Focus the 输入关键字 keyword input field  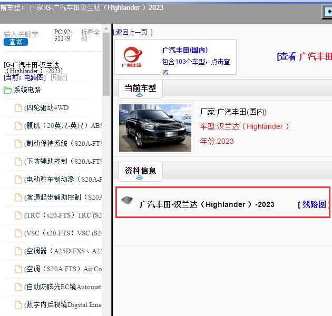(21, 34)
